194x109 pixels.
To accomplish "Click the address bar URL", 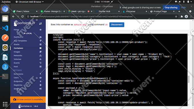I will click(82, 17).
